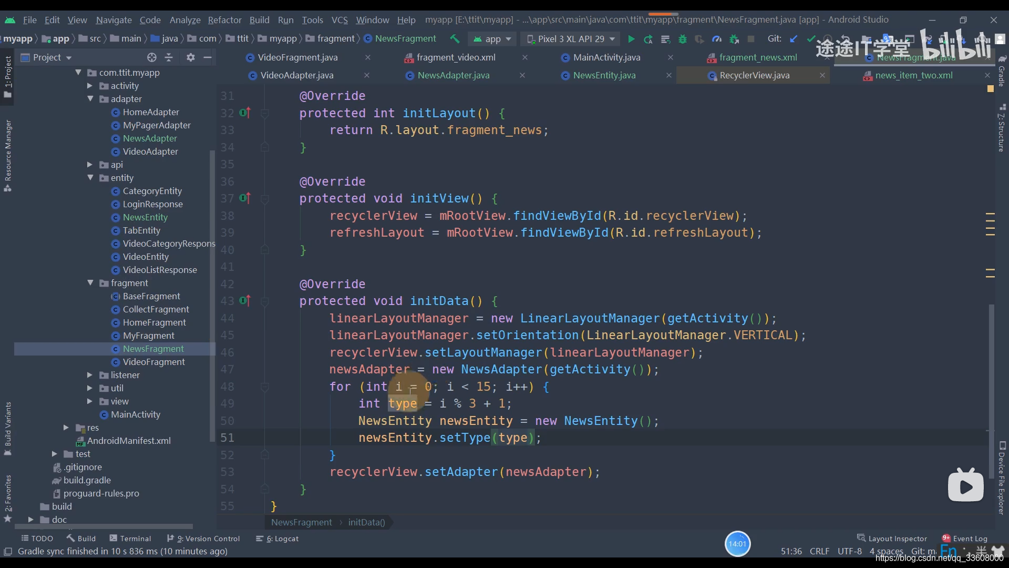The image size is (1009, 568).
Task: Click the Collapse All icon in Project panel
Action: point(169,57)
